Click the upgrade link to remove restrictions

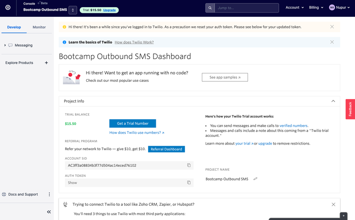pos(265,144)
